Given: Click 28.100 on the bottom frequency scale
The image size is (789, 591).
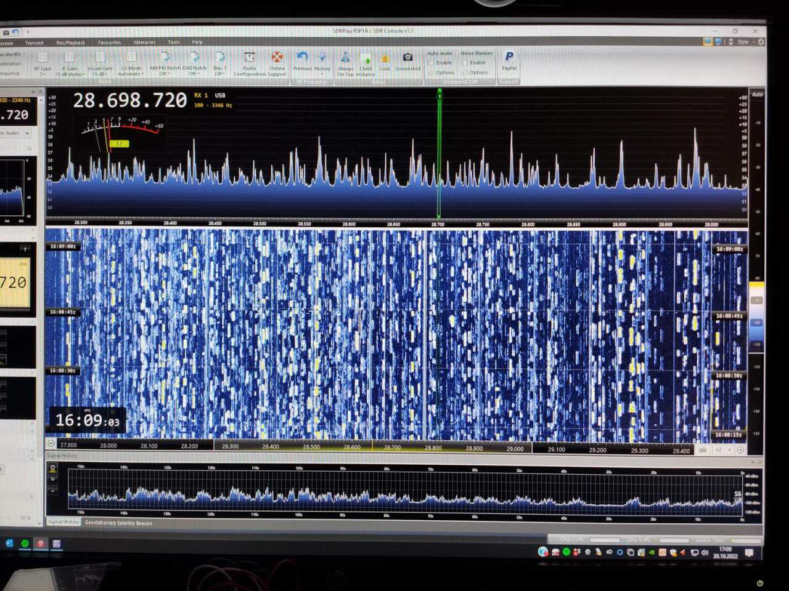Looking at the screenshot, I should [149, 446].
